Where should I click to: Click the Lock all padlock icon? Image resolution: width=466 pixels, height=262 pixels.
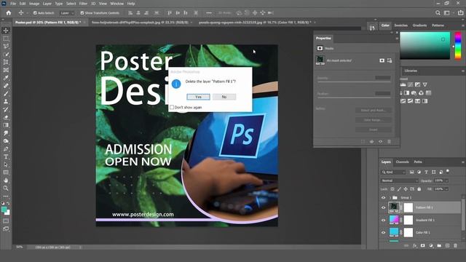click(x=419, y=189)
